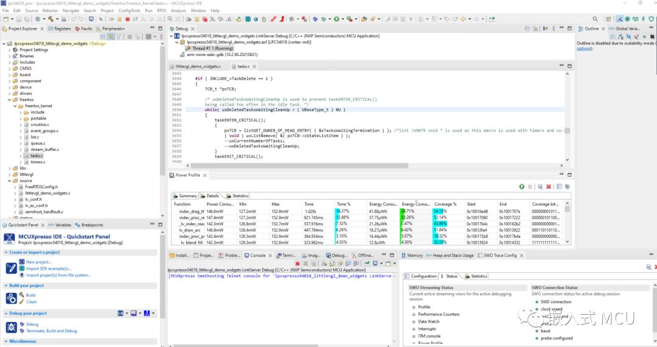This screenshot has height=347, width=657.
Task: Switch to the Breakpoints tab
Action: pyautogui.click(x=89, y=225)
